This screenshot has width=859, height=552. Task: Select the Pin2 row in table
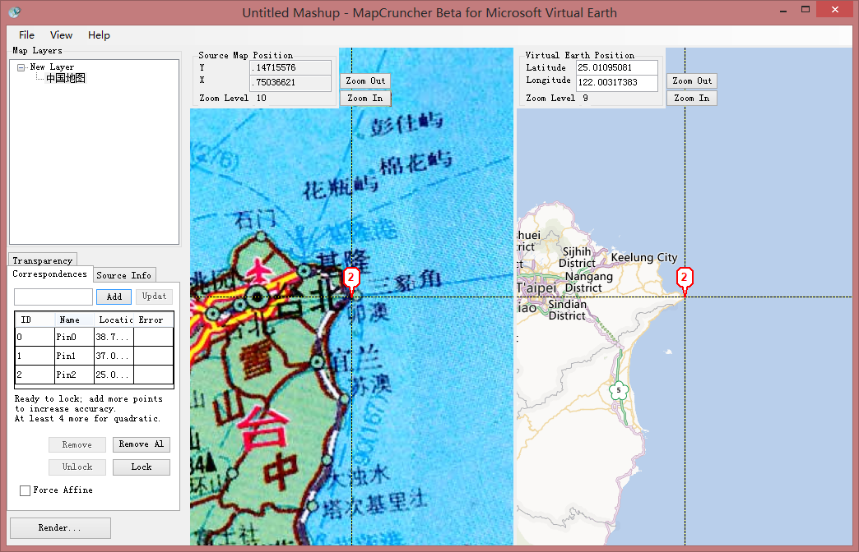tap(95, 375)
